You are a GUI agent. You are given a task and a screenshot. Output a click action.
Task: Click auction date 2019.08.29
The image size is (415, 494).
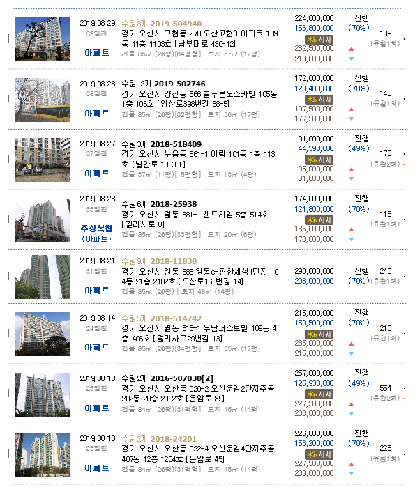click(98, 23)
